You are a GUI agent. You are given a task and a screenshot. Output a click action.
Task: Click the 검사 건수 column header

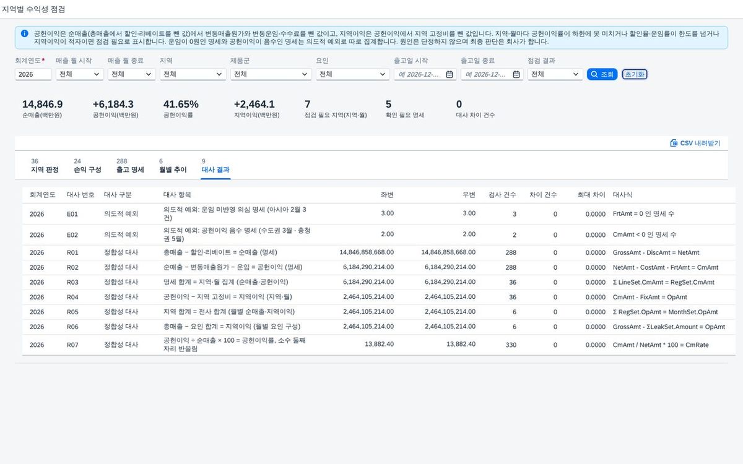[502, 195]
